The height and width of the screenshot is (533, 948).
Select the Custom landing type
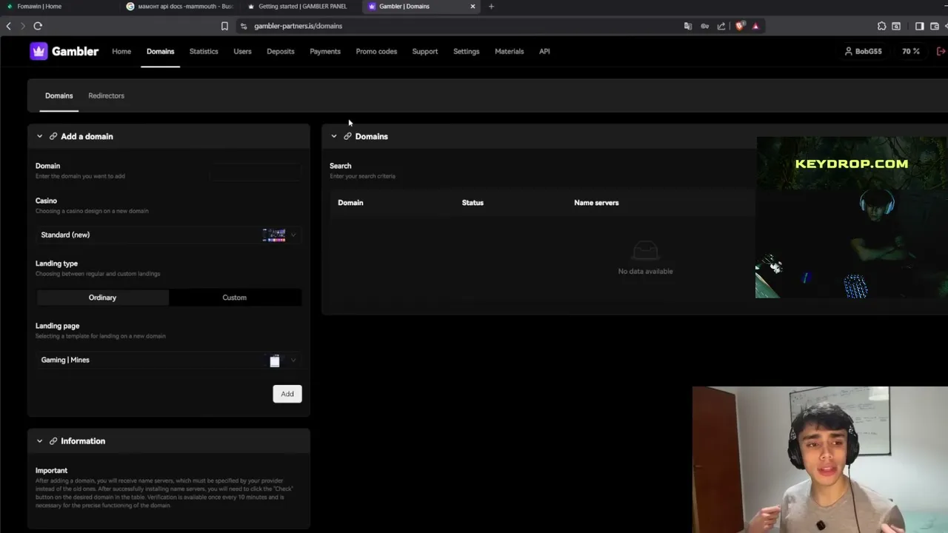(x=235, y=298)
